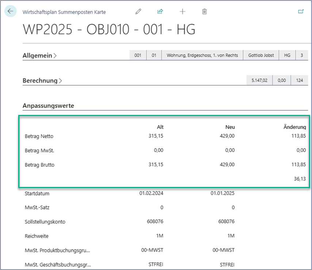Click the back arrow button
This screenshot has height=270, width=312.
(10, 11)
